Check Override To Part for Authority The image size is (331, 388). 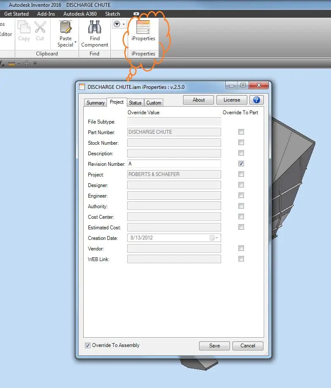point(241,206)
